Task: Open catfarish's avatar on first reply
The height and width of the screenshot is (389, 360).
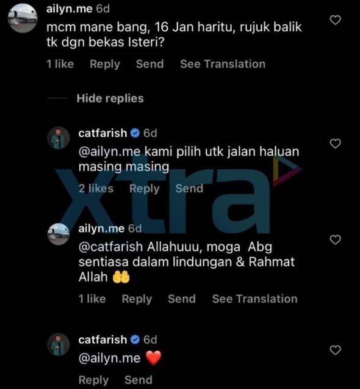Action: [59, 138]
